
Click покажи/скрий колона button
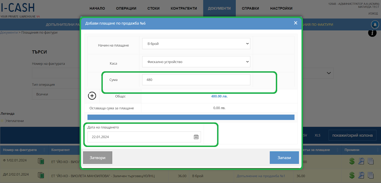pyautogui.click(x=352, y=135)
